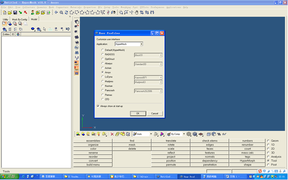Click Cancel in User Profiles dialog
This screenshot has height=180, width=288.
click(x=155, y=114)
